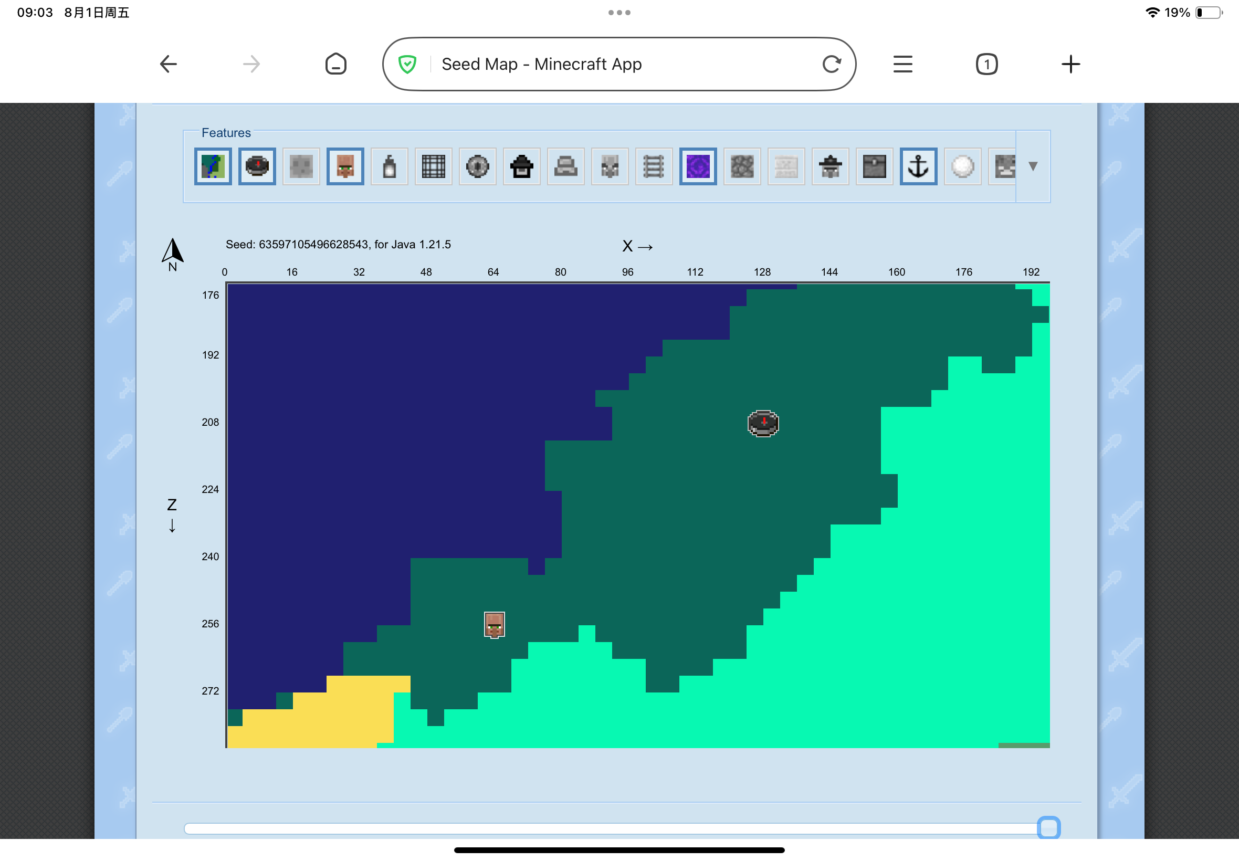This screenshot has height=861, width=1239.
Task: Enable the Slime Chunks feature
Action: tap(301, 166)
